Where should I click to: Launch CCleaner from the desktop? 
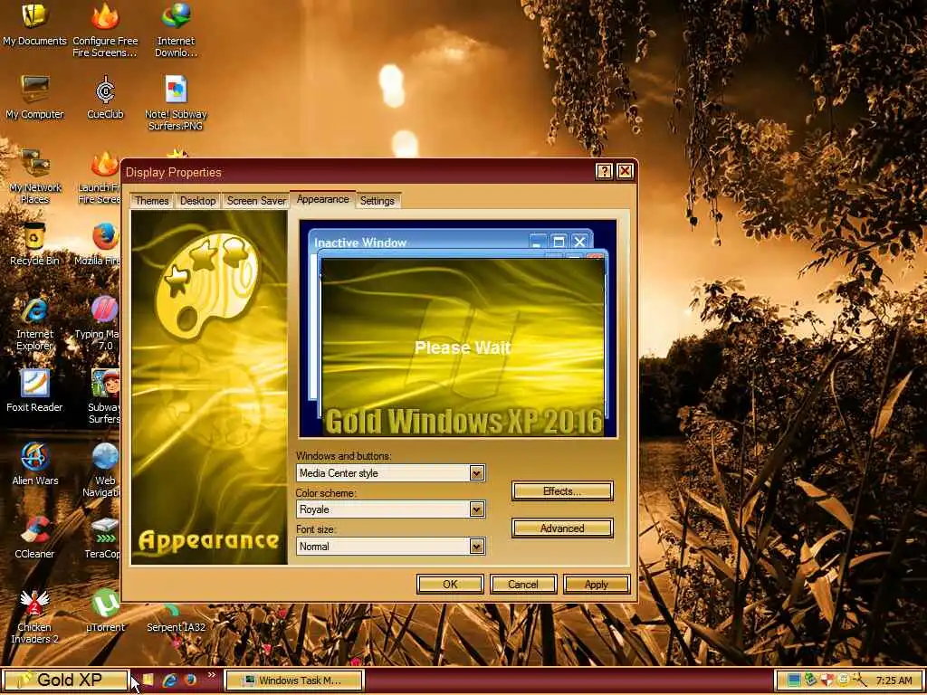pos(34,538)
